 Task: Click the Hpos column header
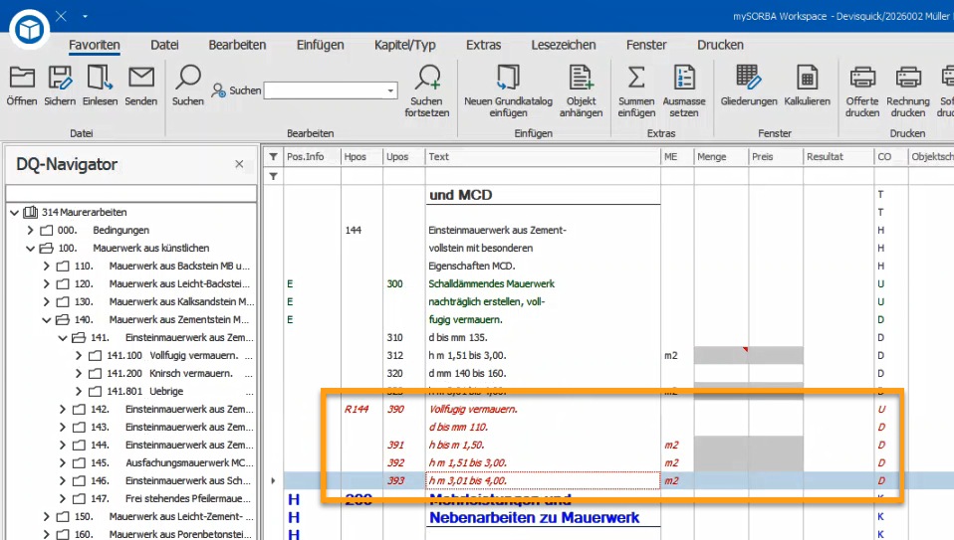pos(361,157)
